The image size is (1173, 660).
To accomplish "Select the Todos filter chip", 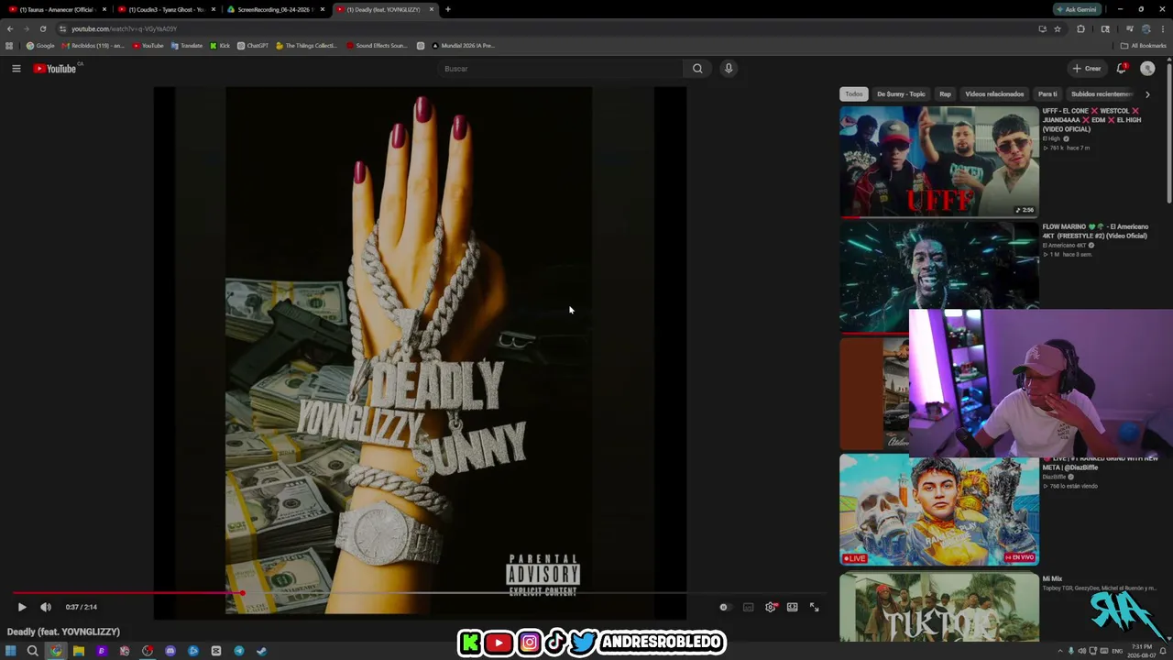I will (x=854, y=93).
